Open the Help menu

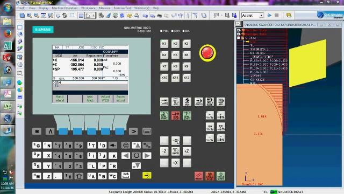[x=156, y=8]
